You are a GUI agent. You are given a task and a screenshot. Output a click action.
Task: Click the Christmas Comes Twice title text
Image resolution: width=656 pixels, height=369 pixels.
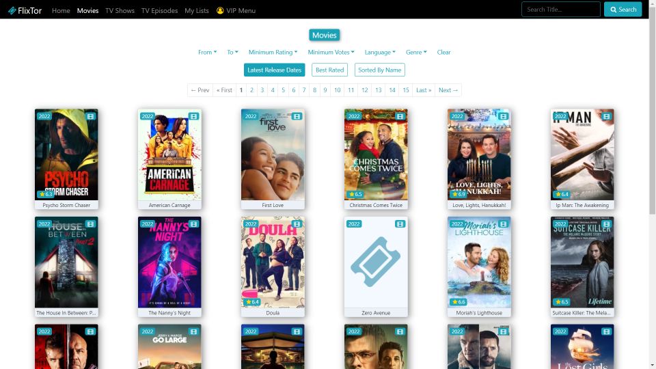(376, 205)
